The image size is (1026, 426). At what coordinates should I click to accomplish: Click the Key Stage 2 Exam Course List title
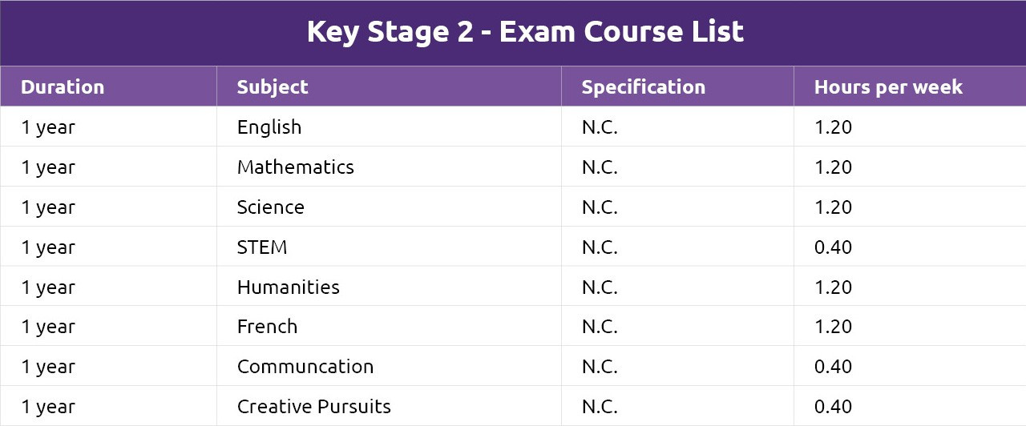pyautogui.click(x=525, y=32)
